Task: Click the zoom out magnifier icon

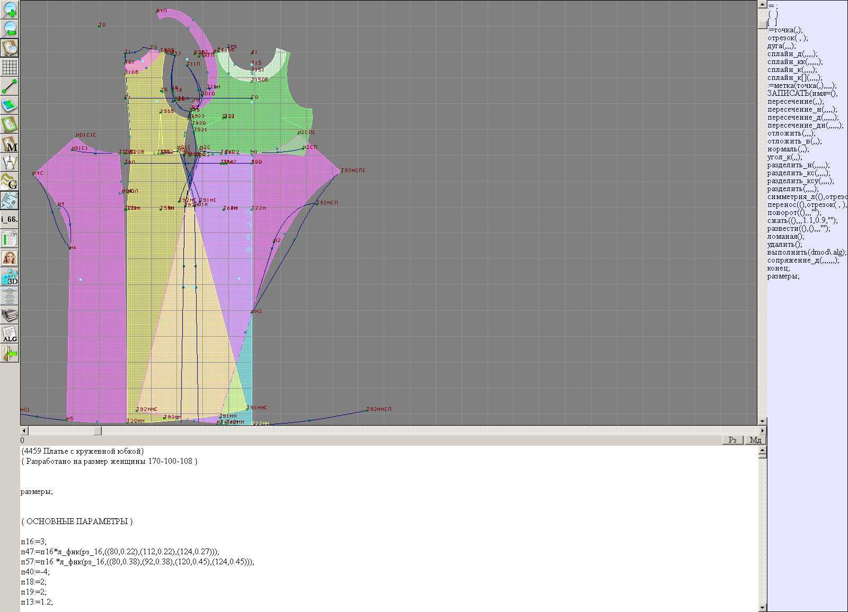Action: [x=10, y=29]
